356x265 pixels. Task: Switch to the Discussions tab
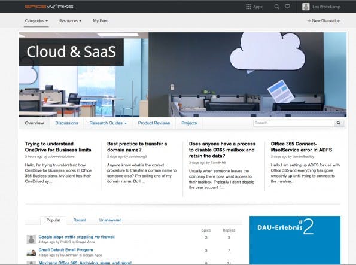(x=66, y=123)
